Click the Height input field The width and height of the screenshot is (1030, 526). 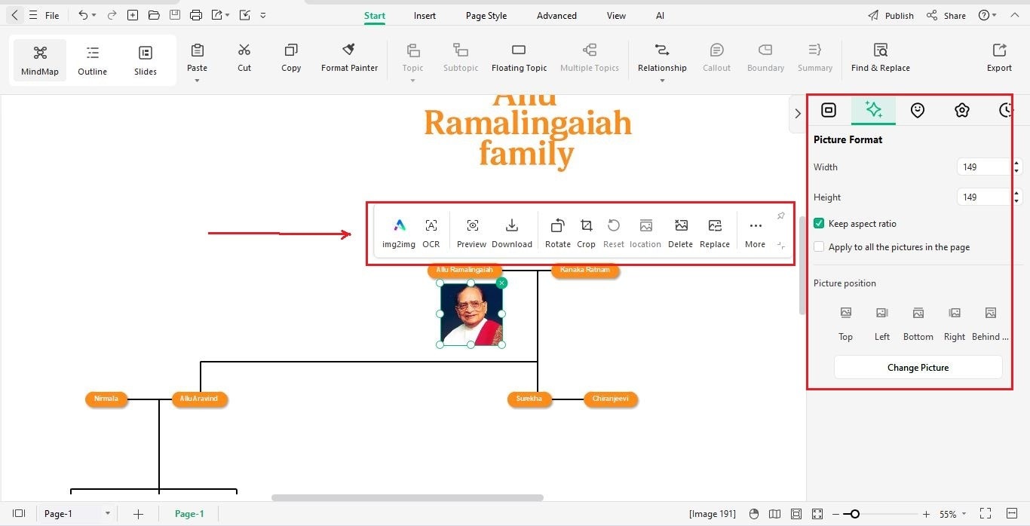tap(983, 197)
